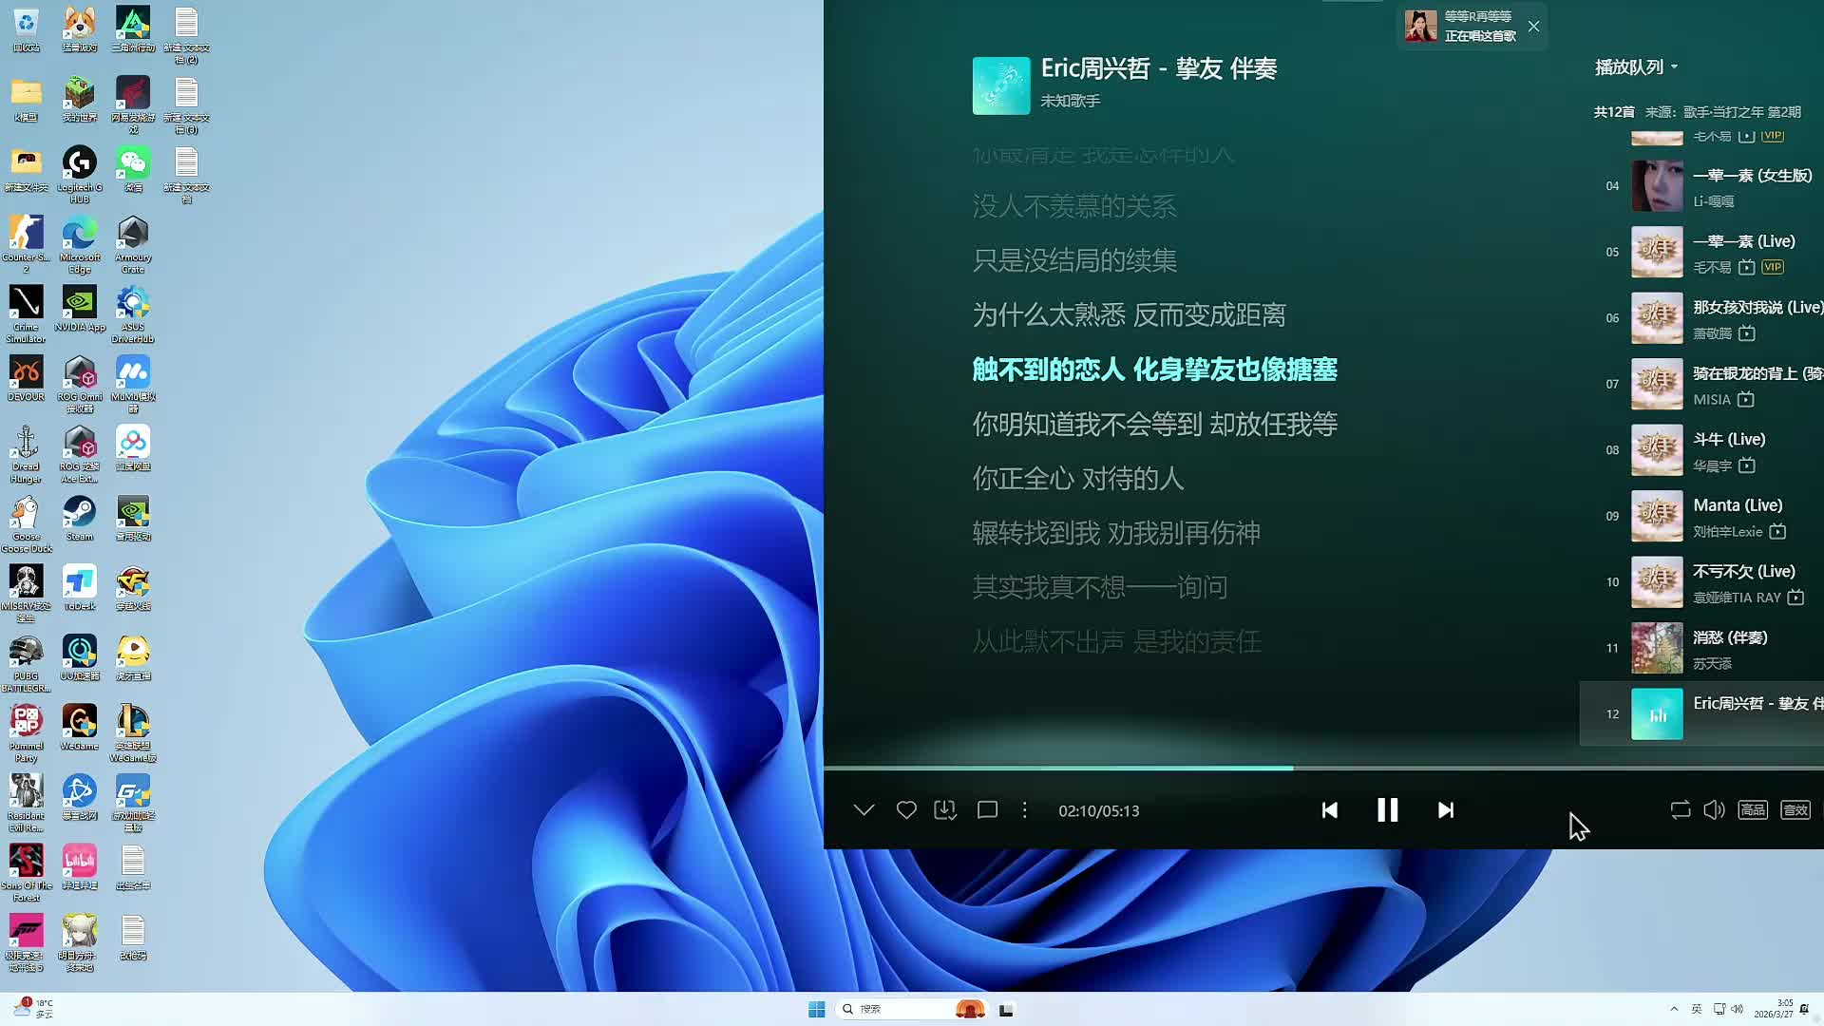Click the downloaded song icon
The width and height of the screenshot is (1824, 1026).
coord(945,810)
